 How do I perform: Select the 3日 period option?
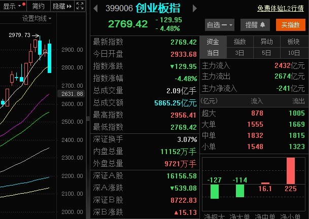tap(239, 53)
